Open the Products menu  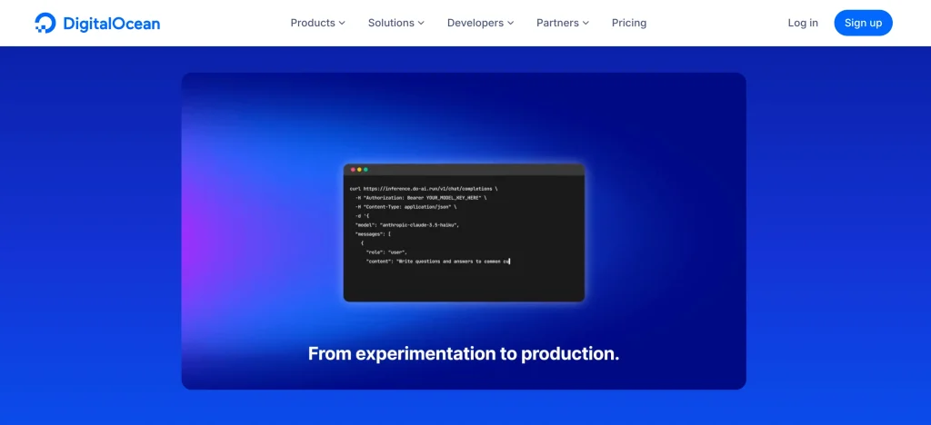[x=313, y=23]
